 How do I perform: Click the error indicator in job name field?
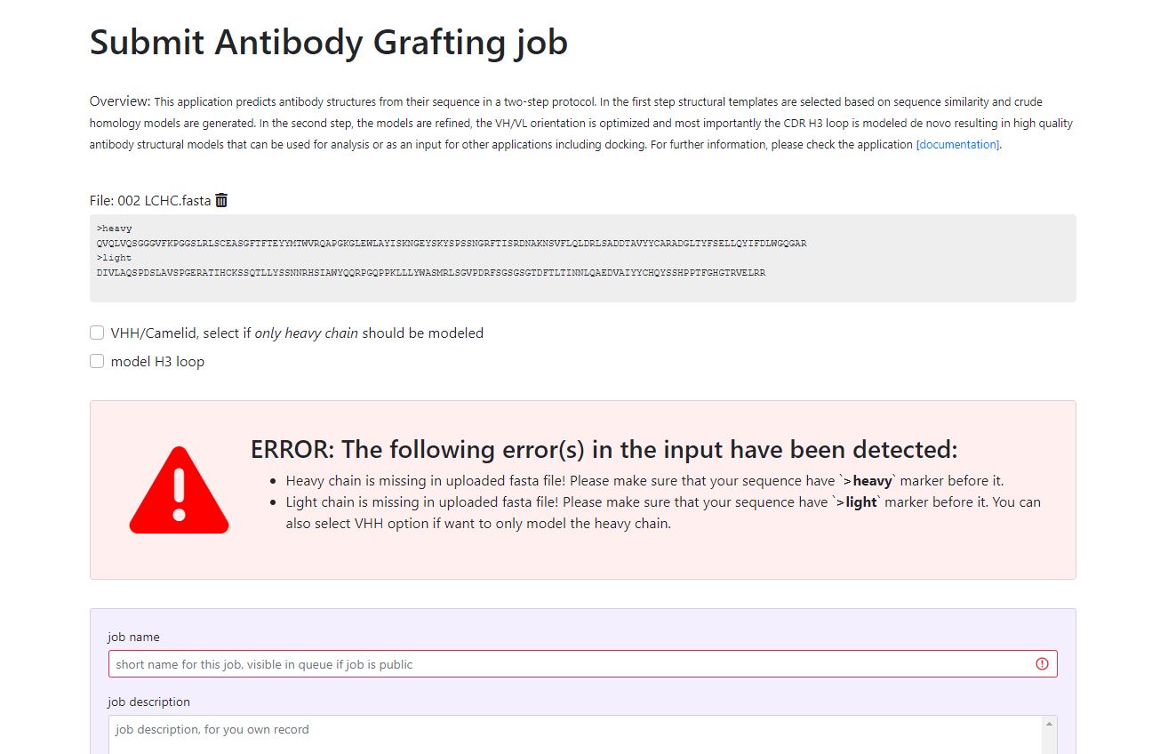[1042, 664]
